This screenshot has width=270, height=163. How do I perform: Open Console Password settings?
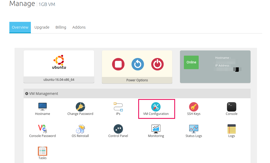click(x=42, y=131)
